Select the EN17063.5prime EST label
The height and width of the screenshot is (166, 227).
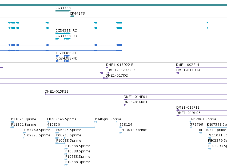(x=203, y=119)
